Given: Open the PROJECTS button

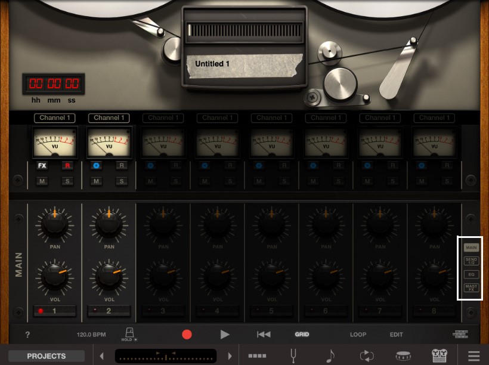Looking at the screenshot, I should pyautogui.click(x=47, y=356).
